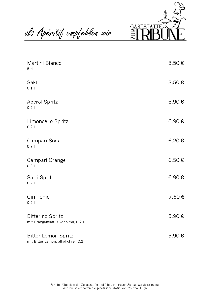Screen dimensions: 211x298
Task: Click the Sekt drink name
Action: pyautogui.click(x=32, y=82)
